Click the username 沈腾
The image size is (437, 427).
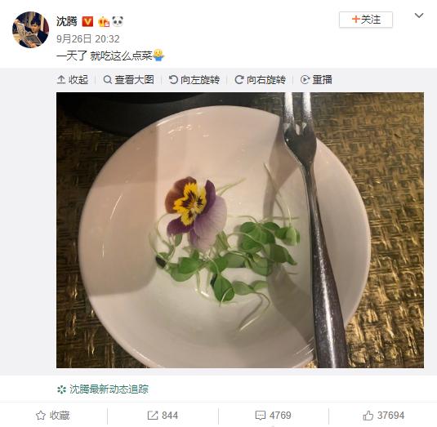tap(67, 21)
